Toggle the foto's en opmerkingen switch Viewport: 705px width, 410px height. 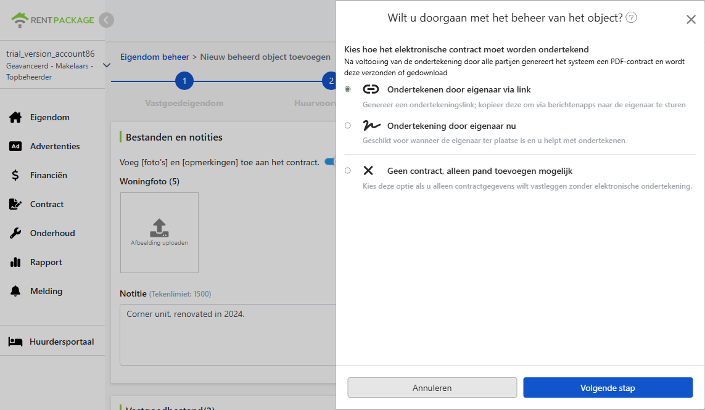(330, 162)
